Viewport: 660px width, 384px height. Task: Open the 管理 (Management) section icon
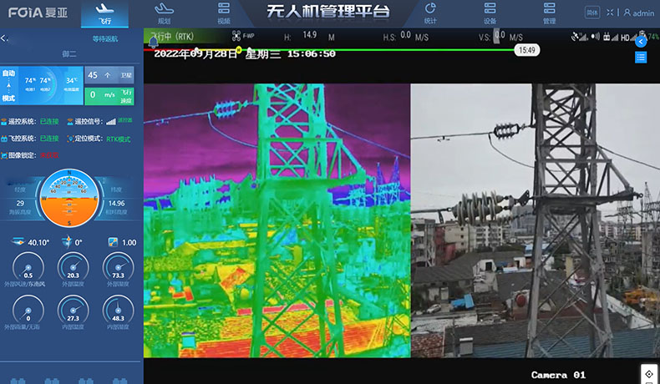[x=549, y=13]
